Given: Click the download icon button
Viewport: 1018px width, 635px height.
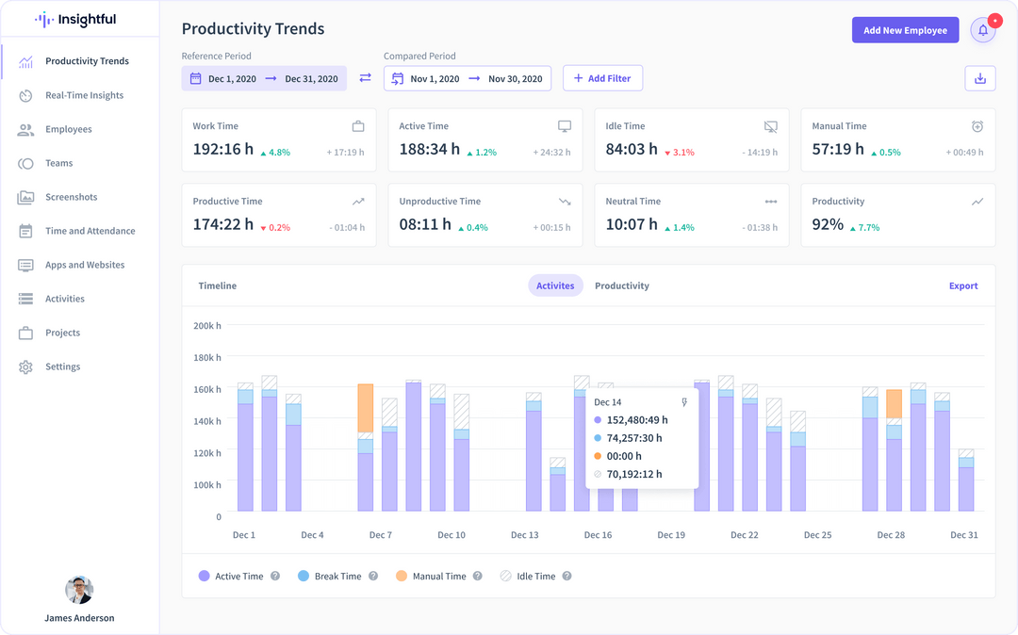Looking at the screenshot, I should point(979,78).
